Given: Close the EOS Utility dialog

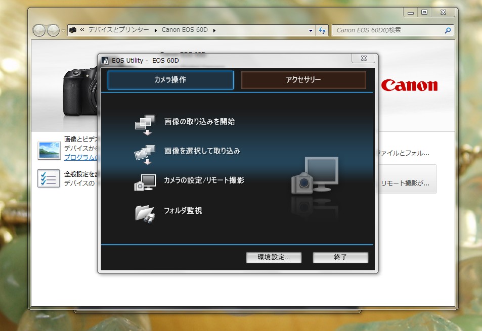Looking at the screenshot, I should tap(364, 58).
